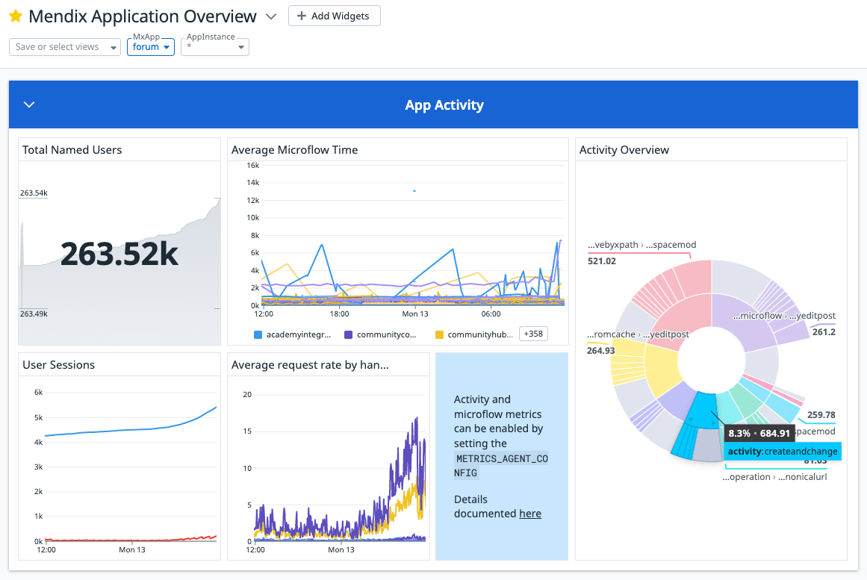The image size is (867, 580).
Task: Click the Average request rate by han... title
Action: 310,365
